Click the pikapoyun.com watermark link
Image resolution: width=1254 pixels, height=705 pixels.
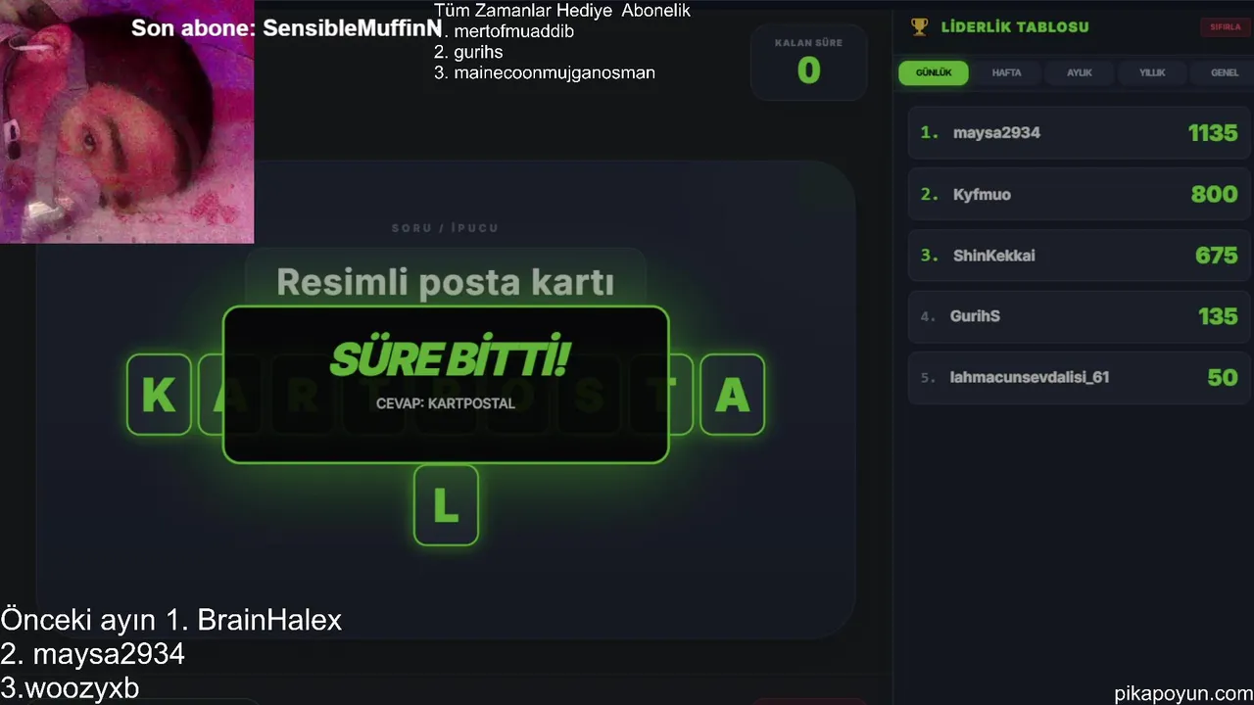[x=1182, y=693]
